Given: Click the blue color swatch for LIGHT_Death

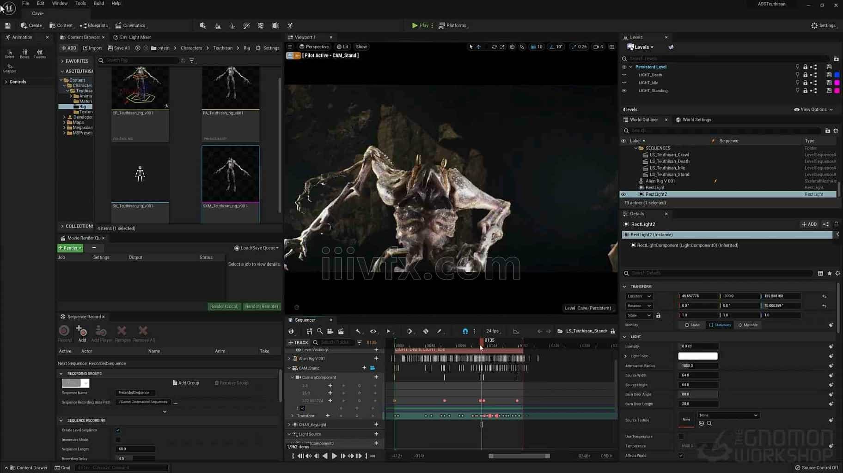Looking at the screenshot, I should [837, 75].
